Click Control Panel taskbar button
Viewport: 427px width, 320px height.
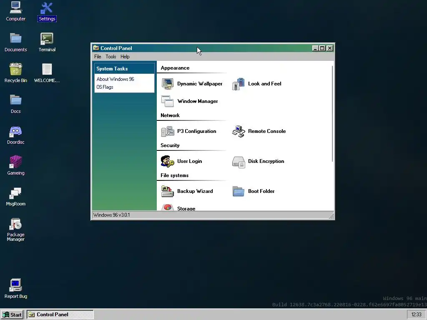[60, 315]
